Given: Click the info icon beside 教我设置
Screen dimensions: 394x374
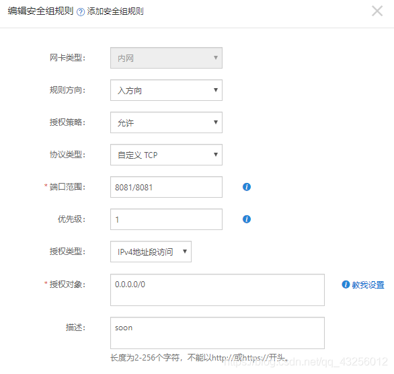Looking at the screenshot, I should (x=346, y=285).
